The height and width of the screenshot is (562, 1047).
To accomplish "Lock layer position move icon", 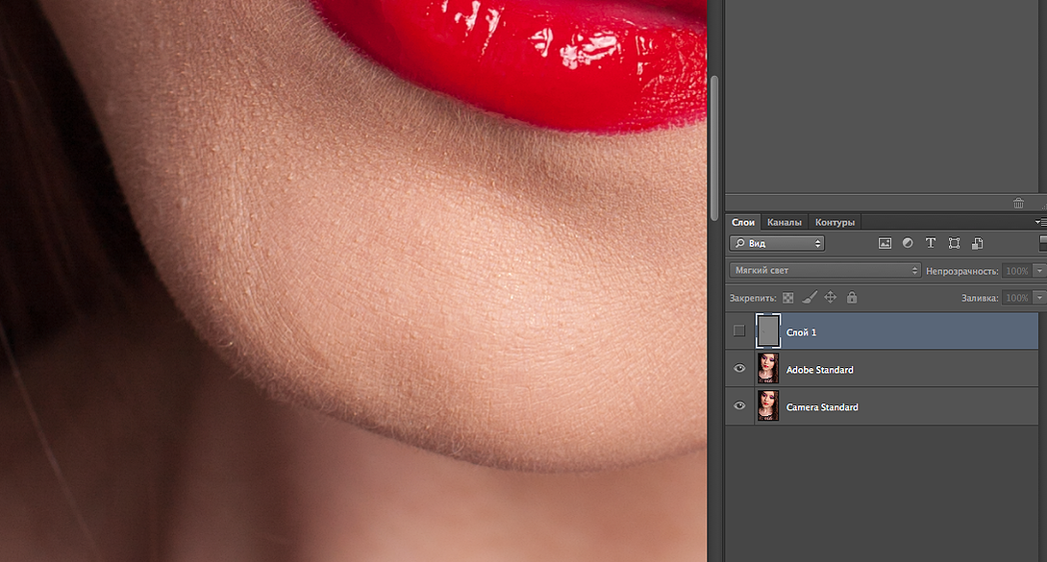I will tap(831, 298).
